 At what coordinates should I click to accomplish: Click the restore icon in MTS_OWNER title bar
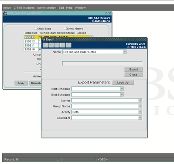pos(106,13)
